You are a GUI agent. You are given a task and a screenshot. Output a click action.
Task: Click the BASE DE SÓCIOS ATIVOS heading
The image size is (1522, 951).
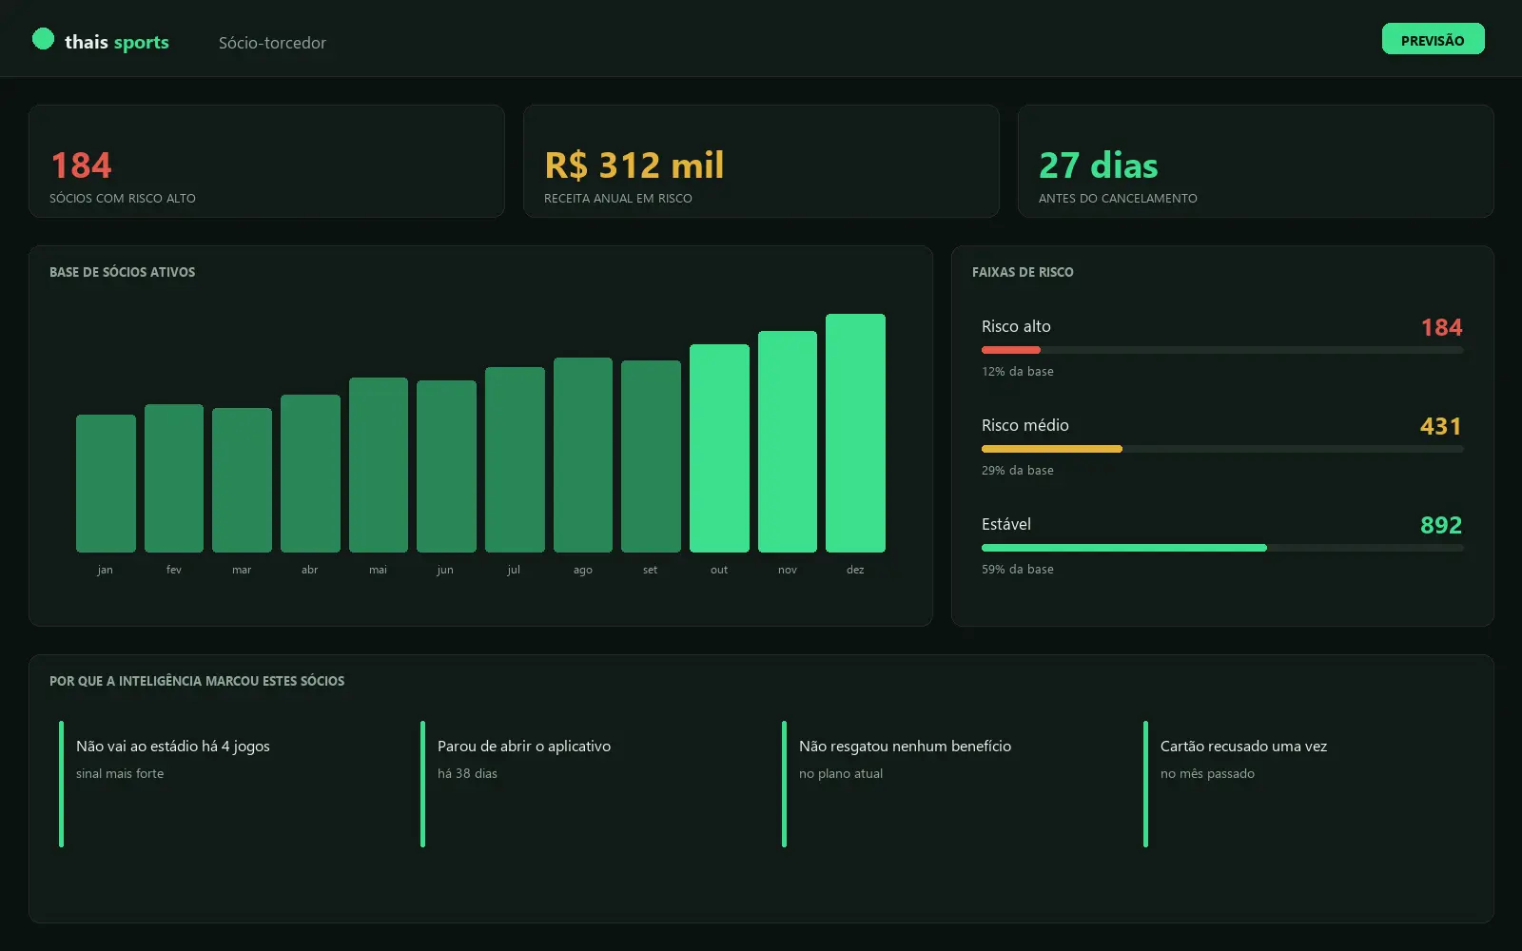click(x=123, y=272)
